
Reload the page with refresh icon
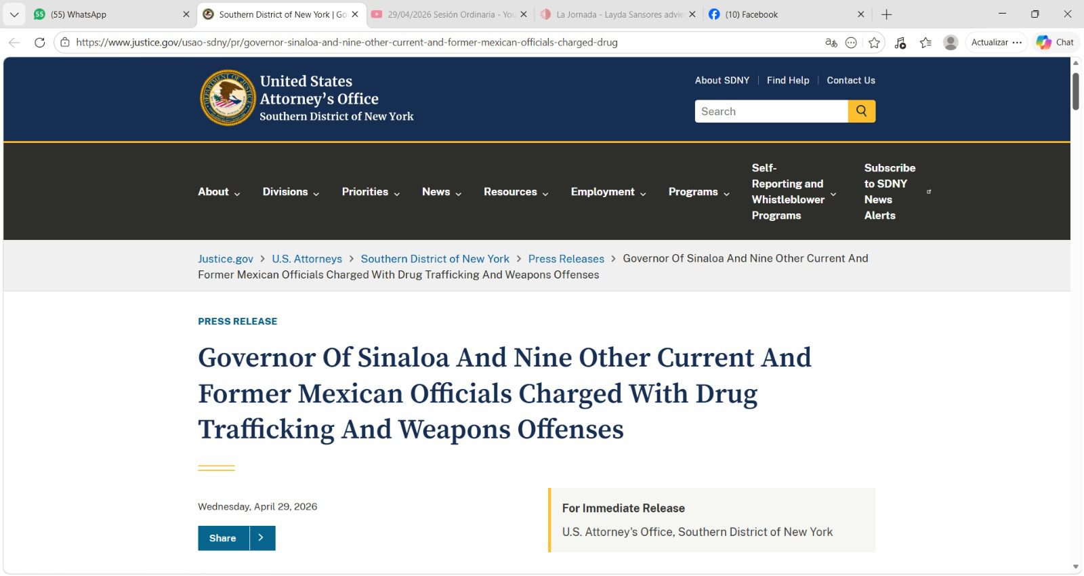(x=40, y=42)
